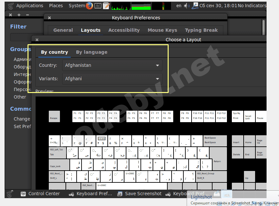Open the Typing Break tab
This screenshot has width=279, height=206.
(x=201, y=30)
